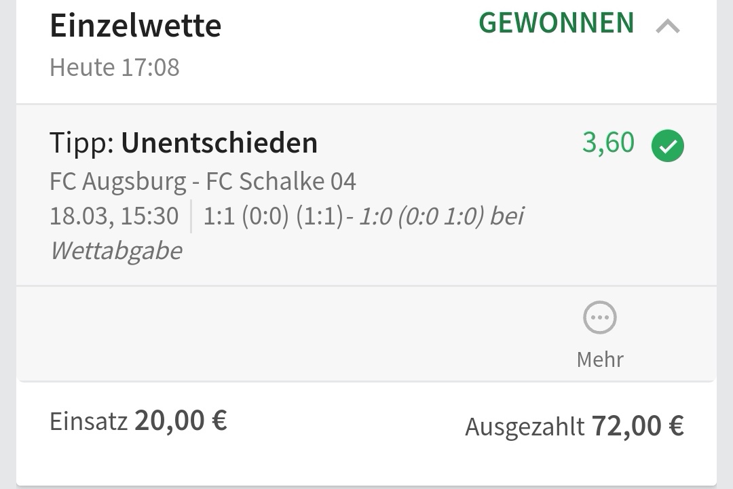
Task: Click the green checkmark icon beside the odds
Action: (x=668, y=146)
